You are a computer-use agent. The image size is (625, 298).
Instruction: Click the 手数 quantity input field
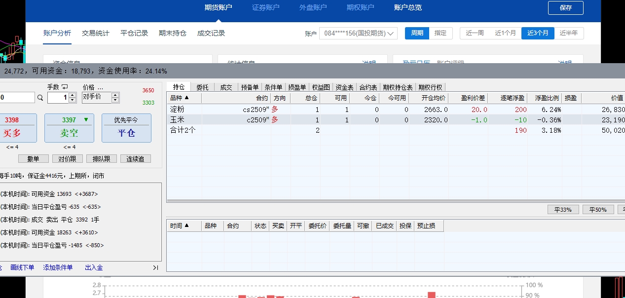tap(58, 98)
